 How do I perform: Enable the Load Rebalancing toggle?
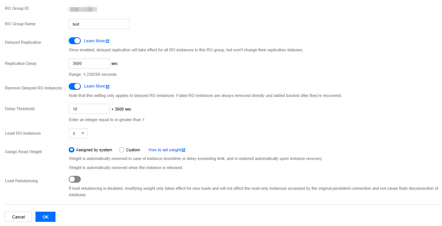click(75, 179)
